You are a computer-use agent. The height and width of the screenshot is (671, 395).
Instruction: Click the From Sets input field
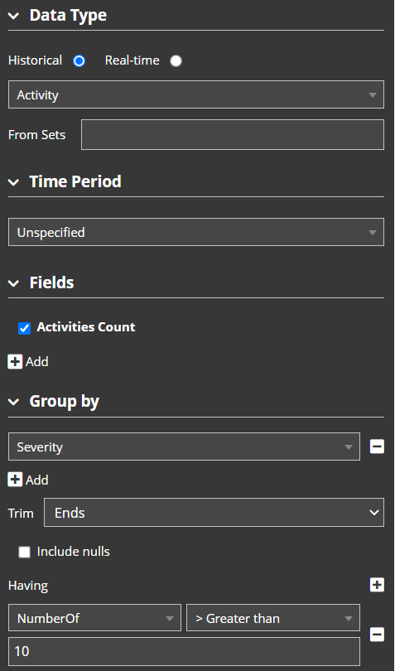pos(233,135)
